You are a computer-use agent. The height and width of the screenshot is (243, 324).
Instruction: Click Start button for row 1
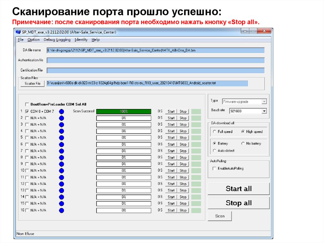(x=171, y=112)
